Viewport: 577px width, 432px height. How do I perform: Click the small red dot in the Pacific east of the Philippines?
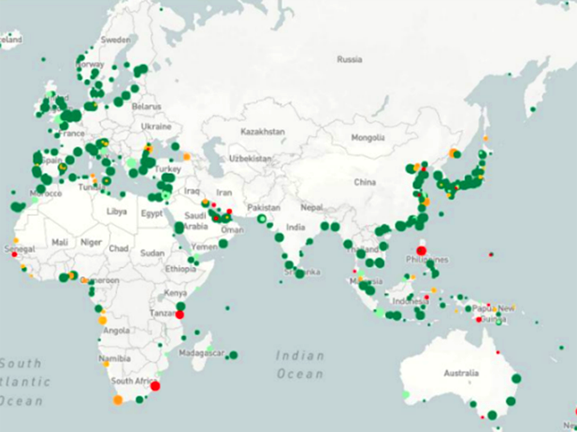pos(491,254)
